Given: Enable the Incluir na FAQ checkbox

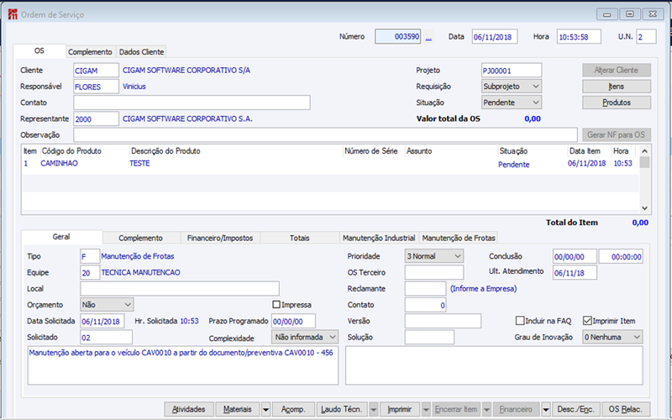Looking at the screenshot, I should [520, 321].
